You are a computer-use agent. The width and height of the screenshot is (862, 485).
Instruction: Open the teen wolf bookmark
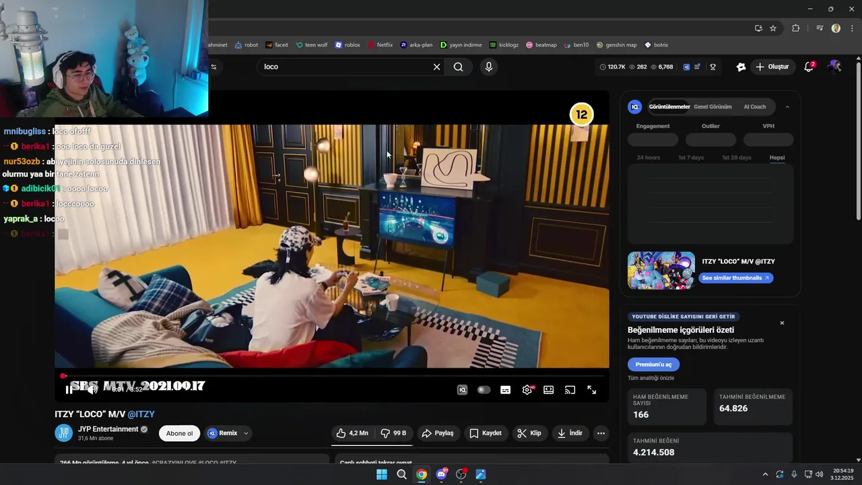click(x=312, y=45)
